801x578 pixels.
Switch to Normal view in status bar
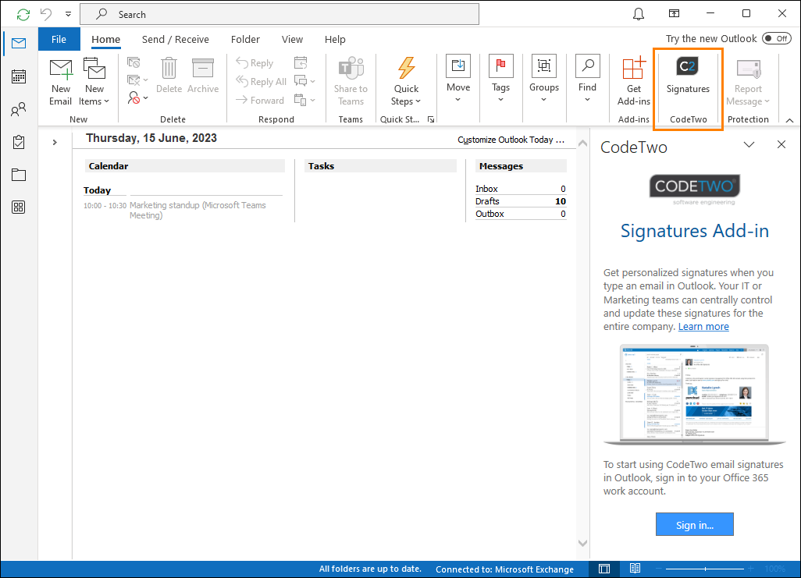click(x=604, y=569)
